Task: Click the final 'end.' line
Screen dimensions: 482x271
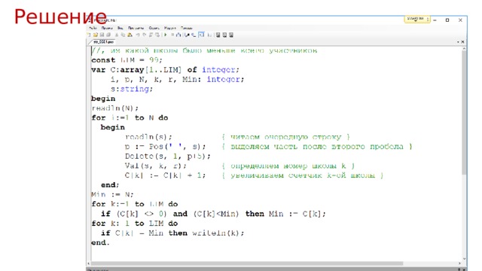Action: [100, 242]
